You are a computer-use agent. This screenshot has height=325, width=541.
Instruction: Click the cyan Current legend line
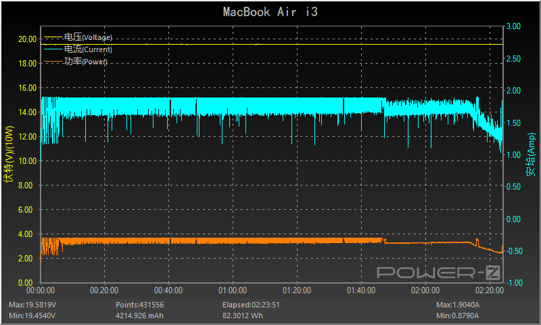coord(52,49)
